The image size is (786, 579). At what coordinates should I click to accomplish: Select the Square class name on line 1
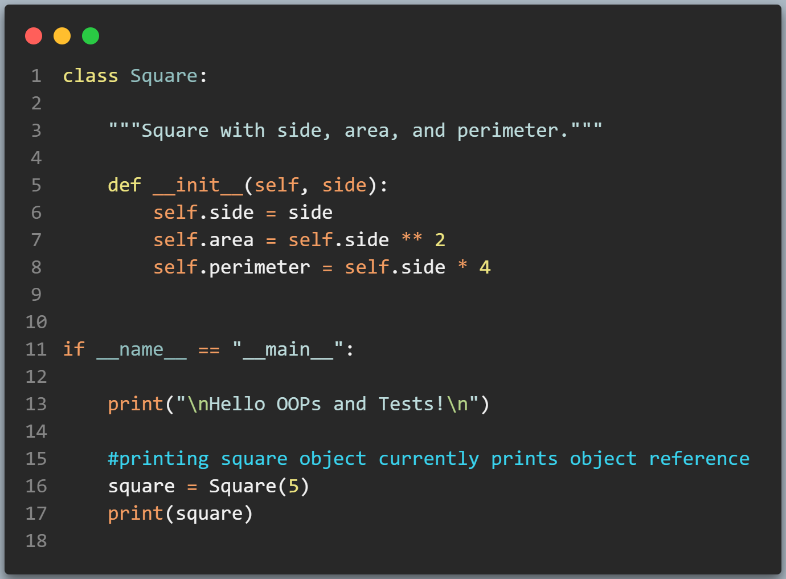tap(164, 76)
